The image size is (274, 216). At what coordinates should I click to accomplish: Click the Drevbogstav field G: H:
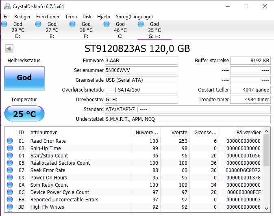click(141, 100)
